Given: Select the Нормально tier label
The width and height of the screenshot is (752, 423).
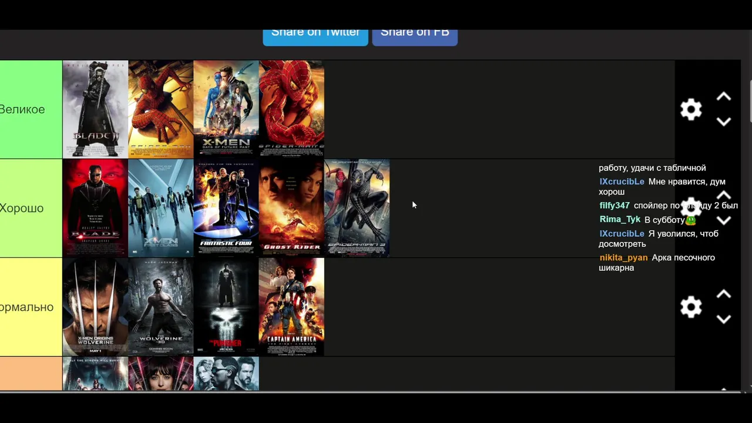Looking at the screenshot, I should 31,307.
